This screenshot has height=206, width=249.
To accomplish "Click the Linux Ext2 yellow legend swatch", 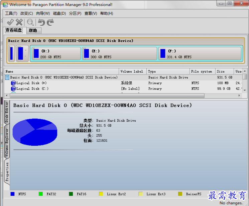I will pyautogui.click(x=101, y=194).
